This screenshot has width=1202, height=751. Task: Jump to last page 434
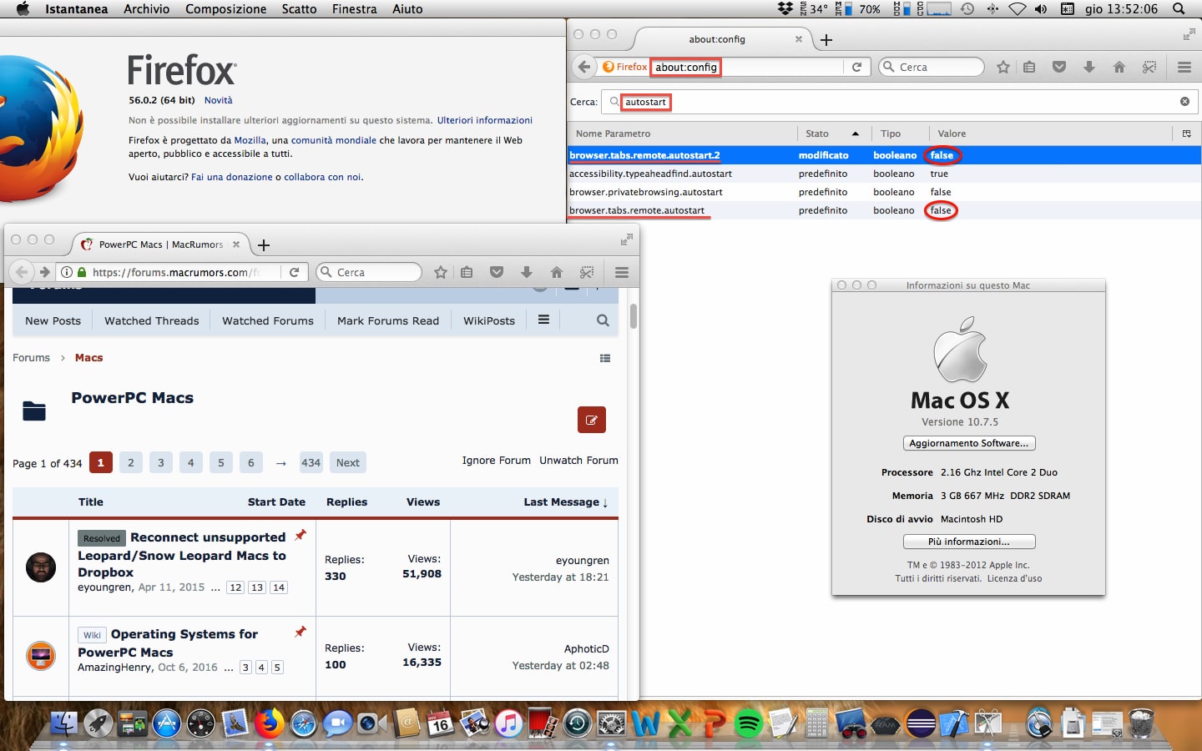coord(311,462)
